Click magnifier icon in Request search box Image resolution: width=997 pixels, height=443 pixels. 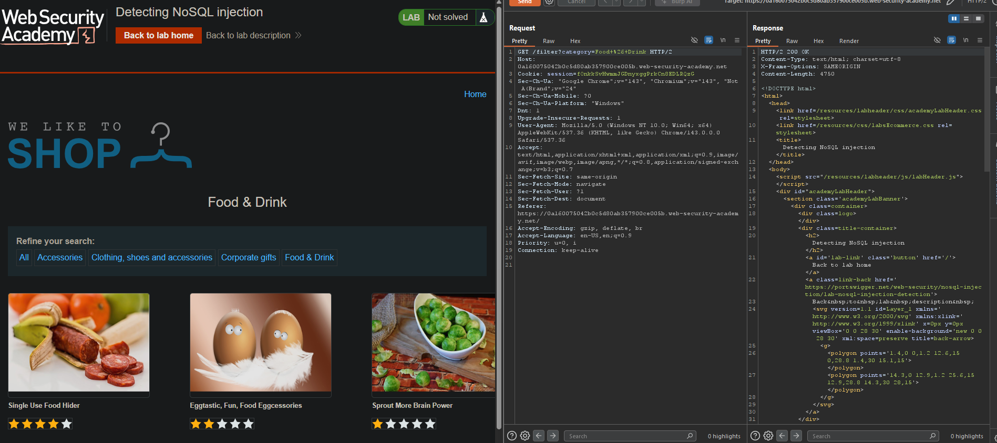click(690, 436)
